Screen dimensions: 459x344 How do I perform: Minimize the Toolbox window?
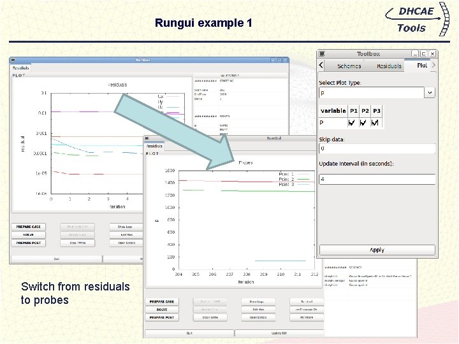point(415,54)
